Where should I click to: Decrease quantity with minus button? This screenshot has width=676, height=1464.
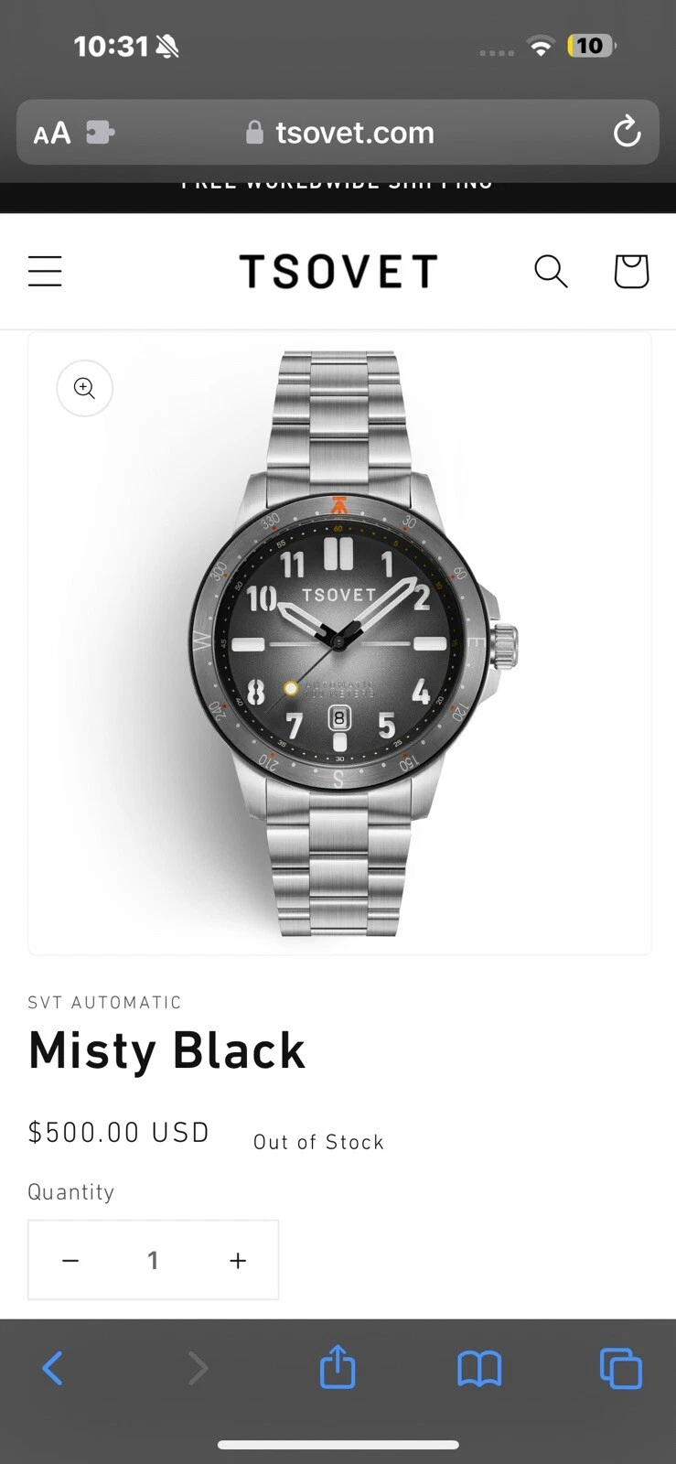pos(70,1261)
